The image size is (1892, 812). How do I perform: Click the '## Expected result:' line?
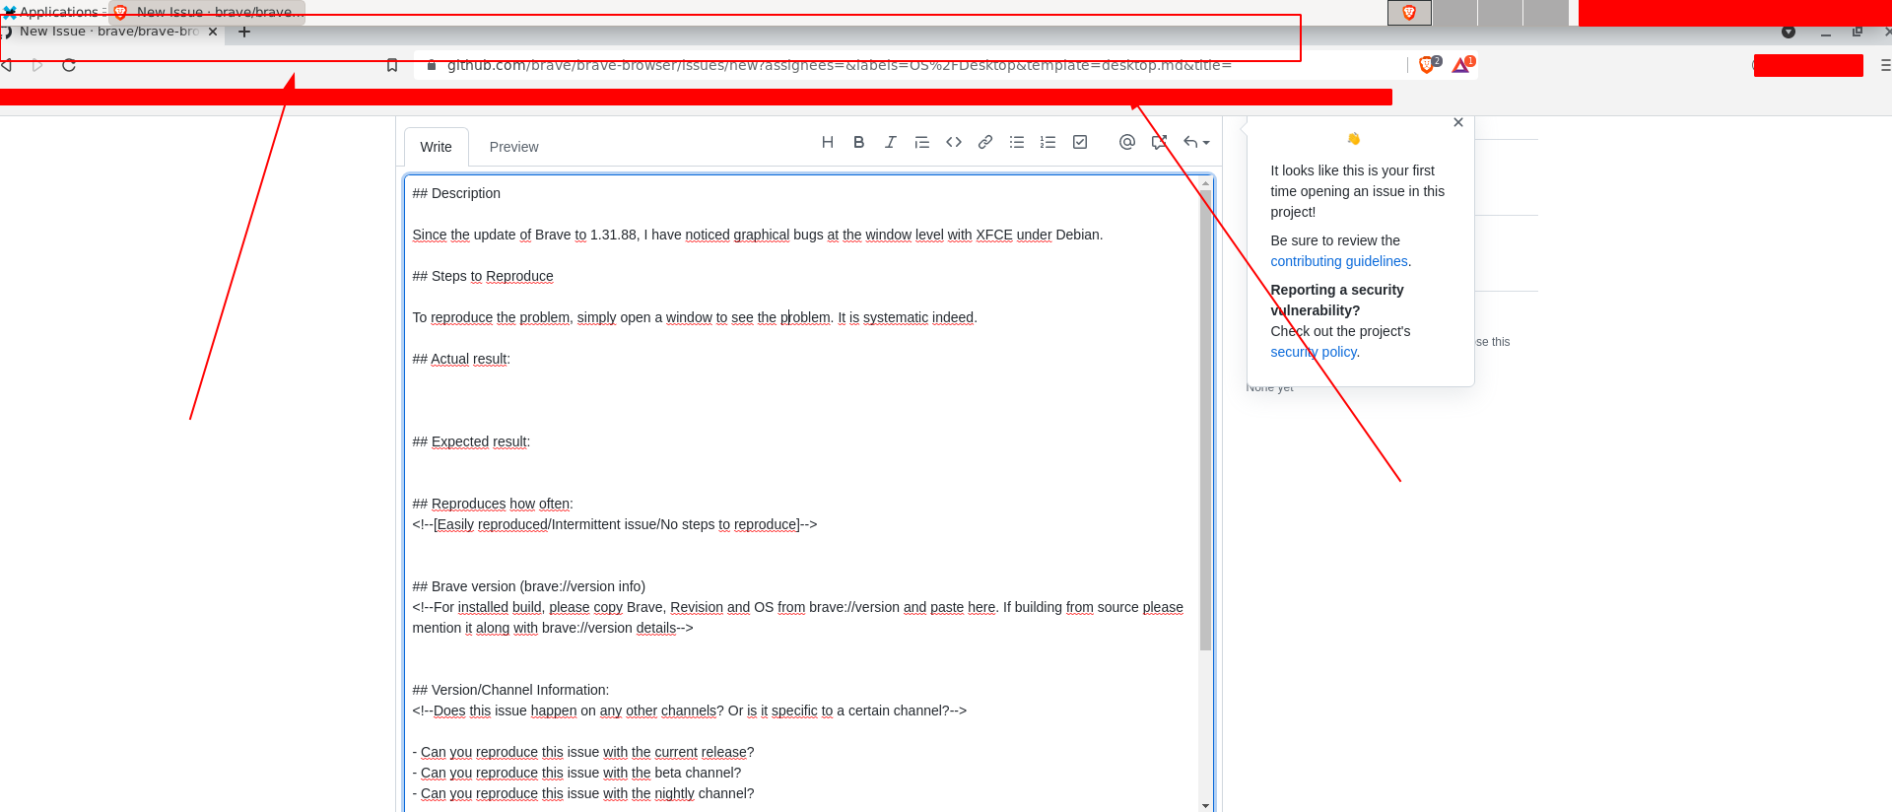pos(471,441)
